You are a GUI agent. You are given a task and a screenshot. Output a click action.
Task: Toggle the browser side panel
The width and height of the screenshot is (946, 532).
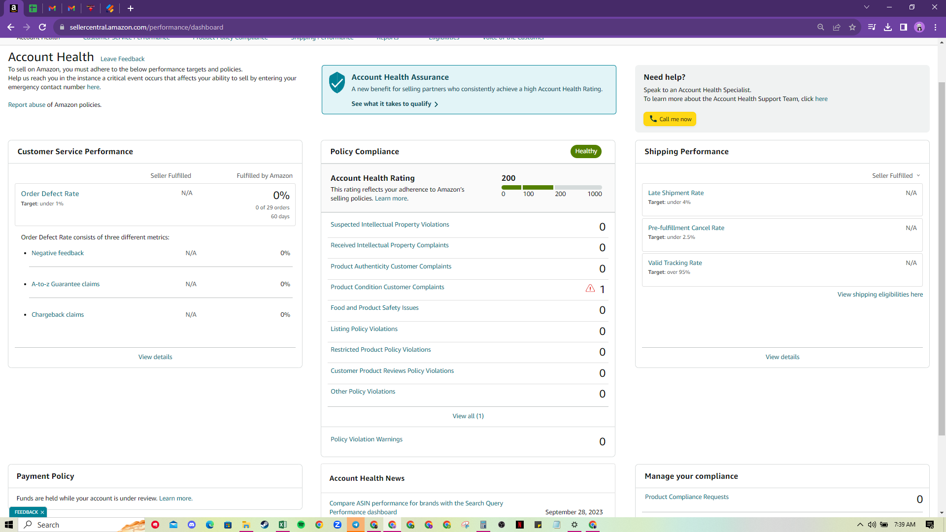pos(904,27)
